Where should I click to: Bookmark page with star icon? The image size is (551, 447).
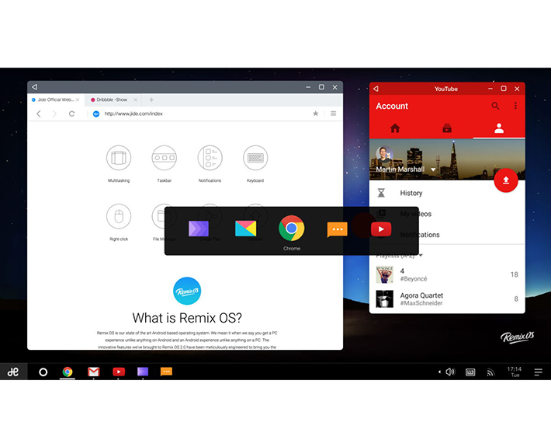(316, 113)
